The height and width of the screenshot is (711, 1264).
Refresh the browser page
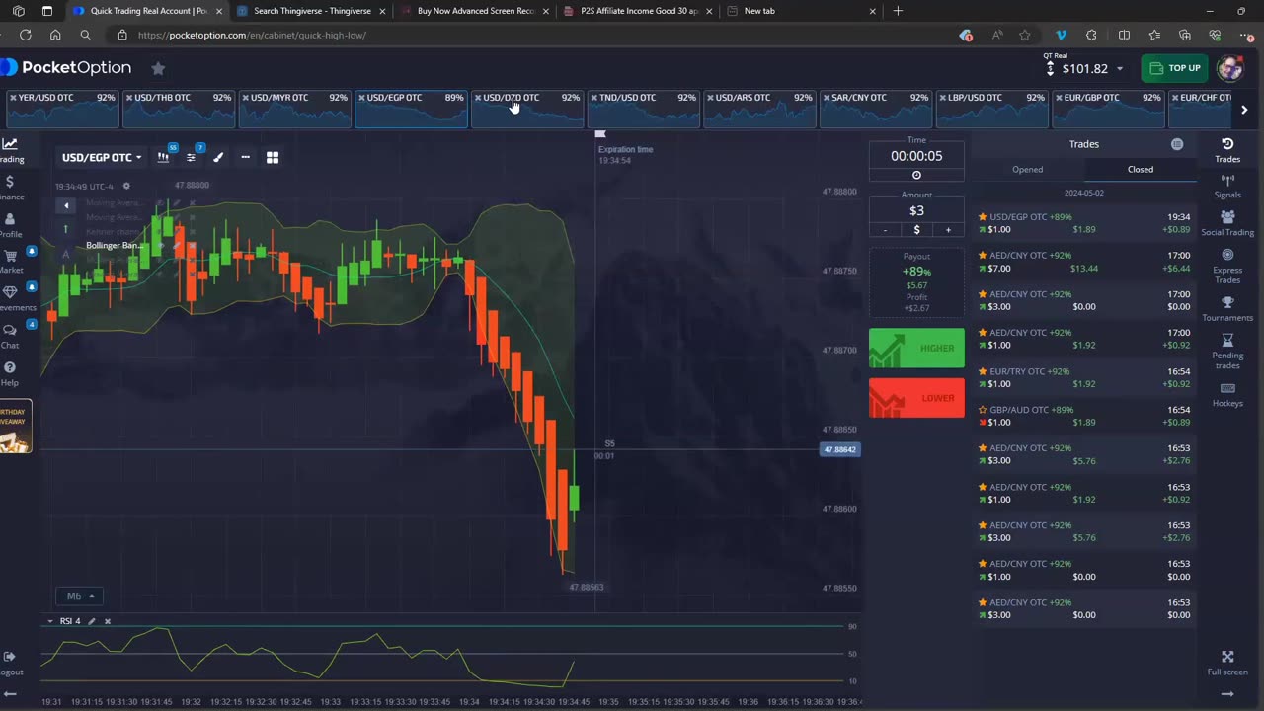[x=26, y=35]
